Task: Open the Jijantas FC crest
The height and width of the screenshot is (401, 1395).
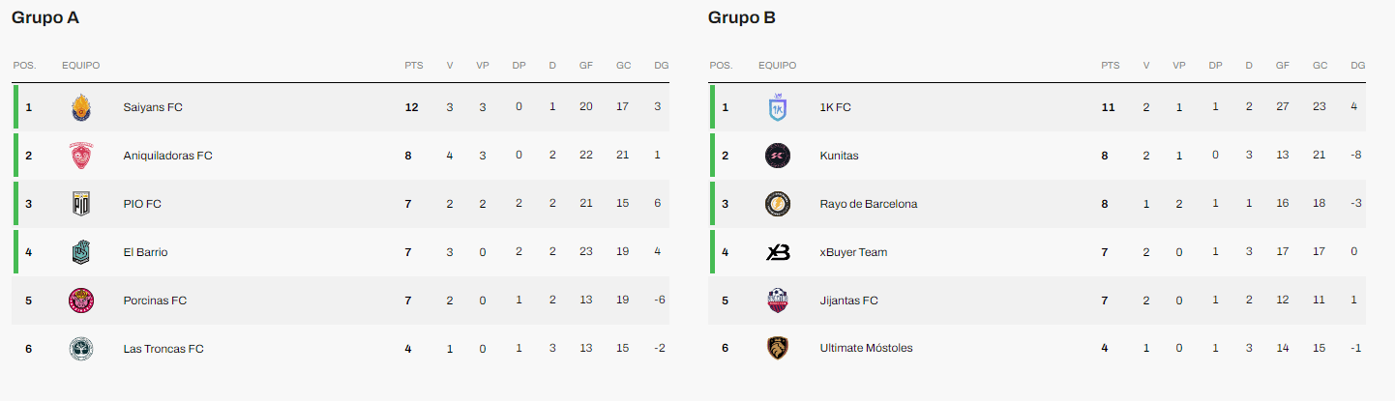Action: [x=778, y=301]
